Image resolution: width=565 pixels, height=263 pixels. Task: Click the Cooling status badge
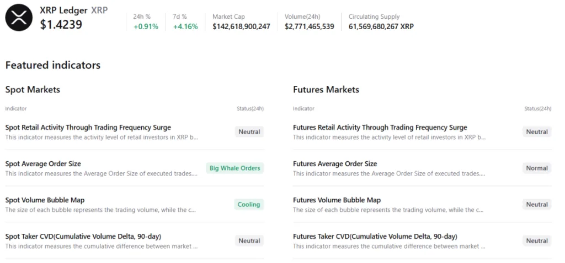point(249,205)
